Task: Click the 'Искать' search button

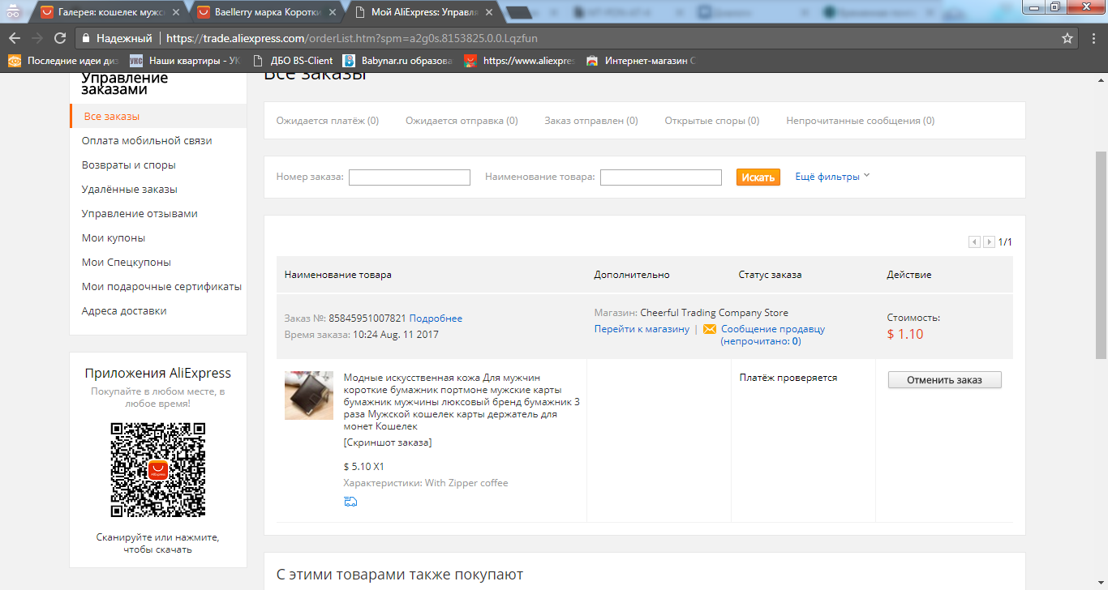Action: tap(758, 177)
